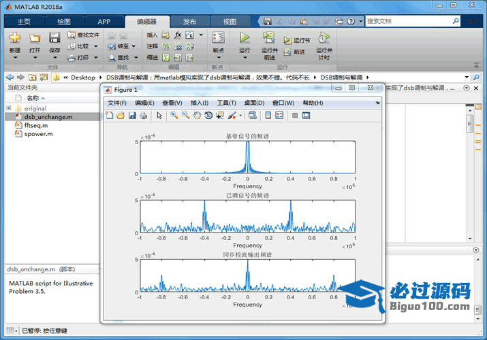Select the Figure edit plot arrow tool
This screenshot has width=487, height=340.
coord(159,116)
